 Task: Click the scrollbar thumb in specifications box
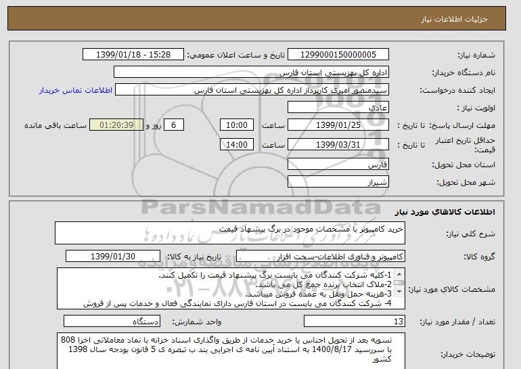399,283
